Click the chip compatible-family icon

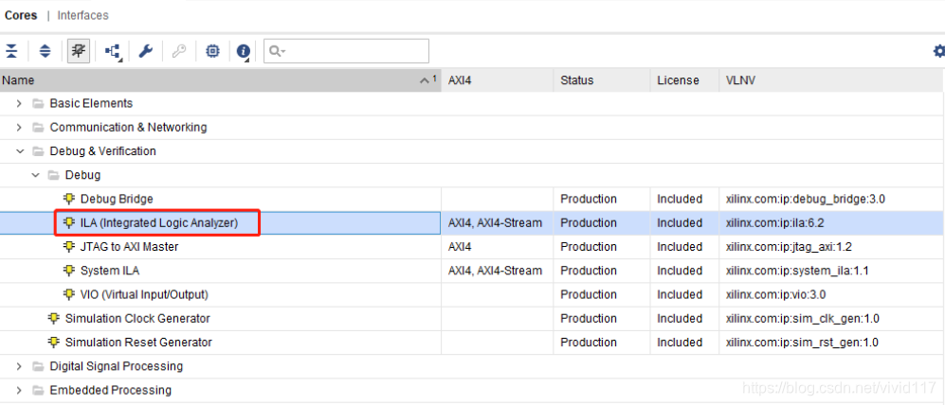click(212, 51)
